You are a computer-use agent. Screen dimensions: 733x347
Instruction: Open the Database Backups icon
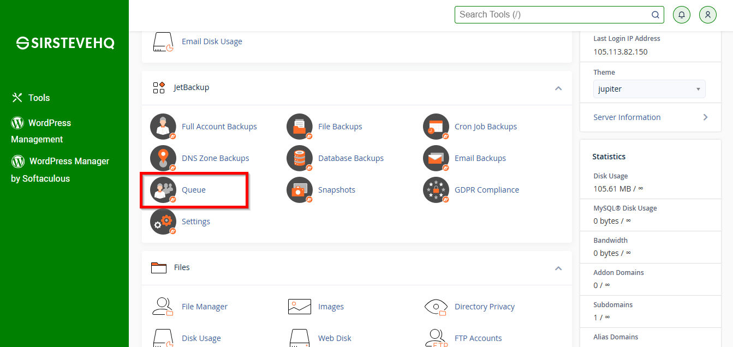click(300, 158)
